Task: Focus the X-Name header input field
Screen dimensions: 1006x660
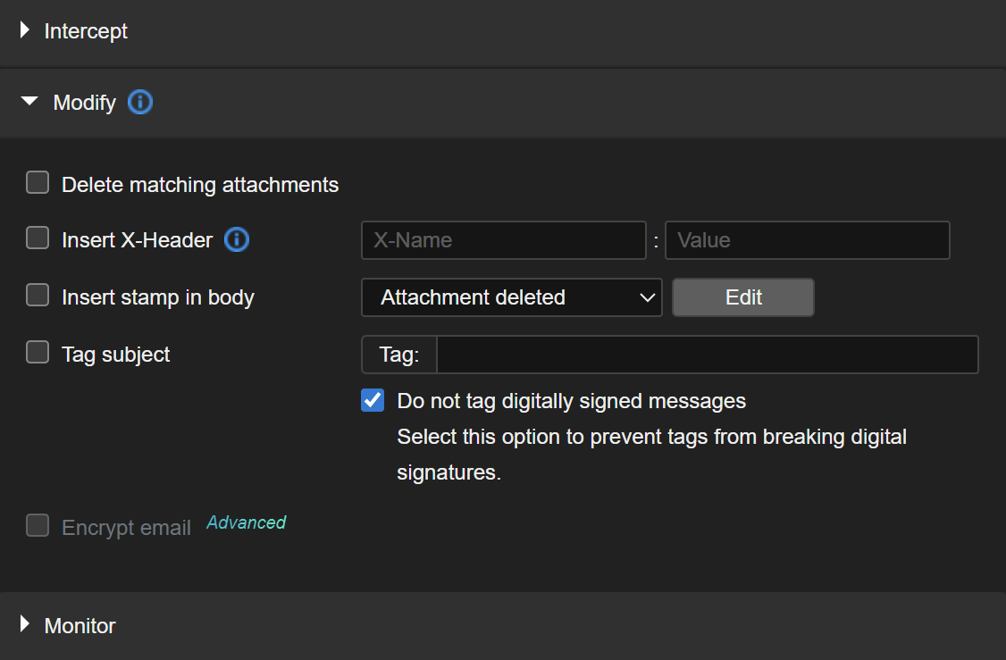Action: point(503,240)
